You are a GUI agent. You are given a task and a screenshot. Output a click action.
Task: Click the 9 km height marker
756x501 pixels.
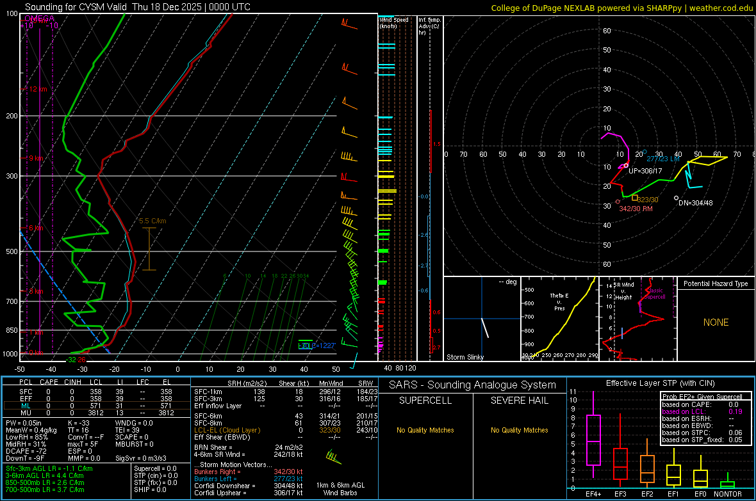37,158
